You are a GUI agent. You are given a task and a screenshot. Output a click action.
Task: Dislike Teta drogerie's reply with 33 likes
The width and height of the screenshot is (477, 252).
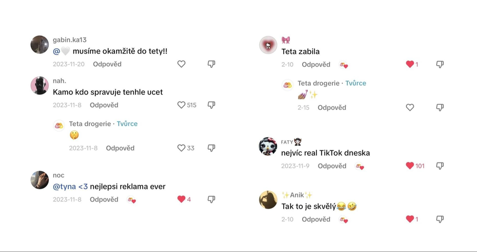point(211,148)
